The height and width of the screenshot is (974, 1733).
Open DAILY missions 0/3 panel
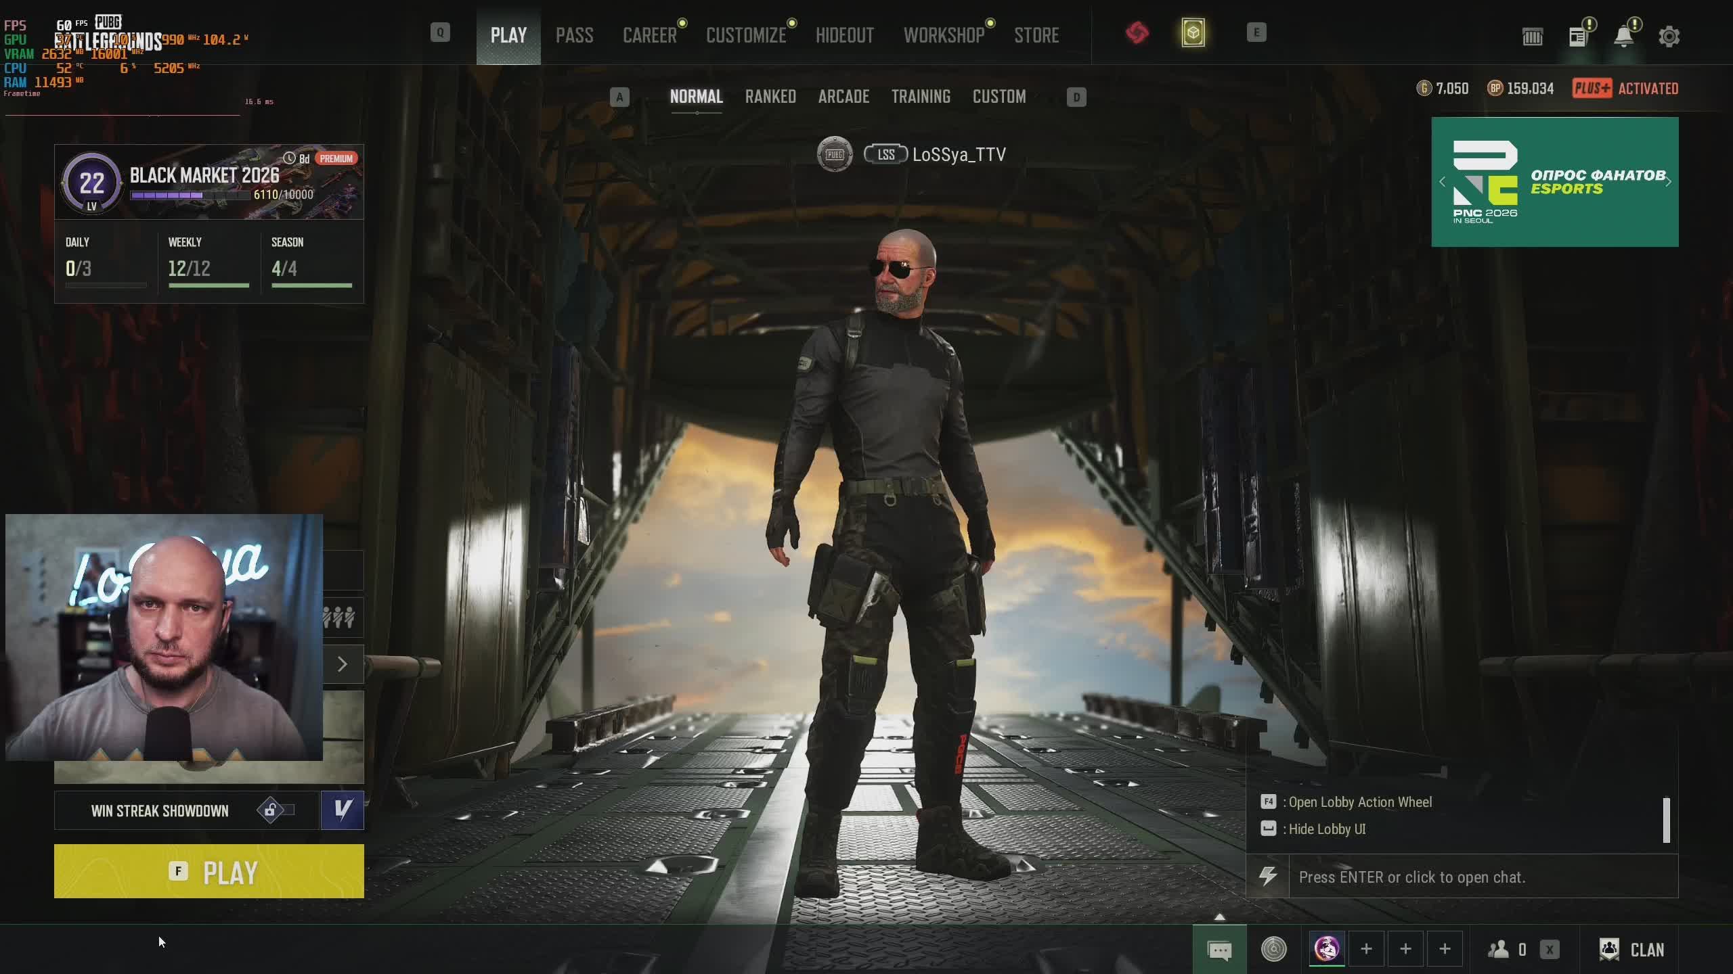coord(106,261)
